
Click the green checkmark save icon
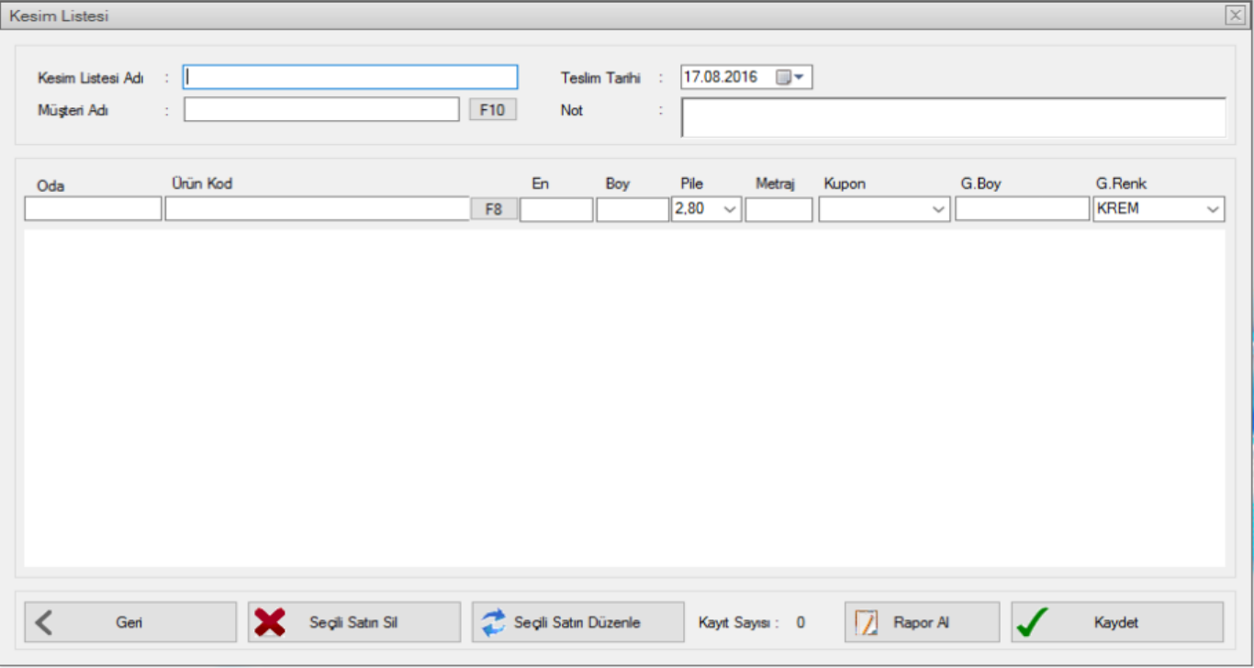tap(1033, 622)
